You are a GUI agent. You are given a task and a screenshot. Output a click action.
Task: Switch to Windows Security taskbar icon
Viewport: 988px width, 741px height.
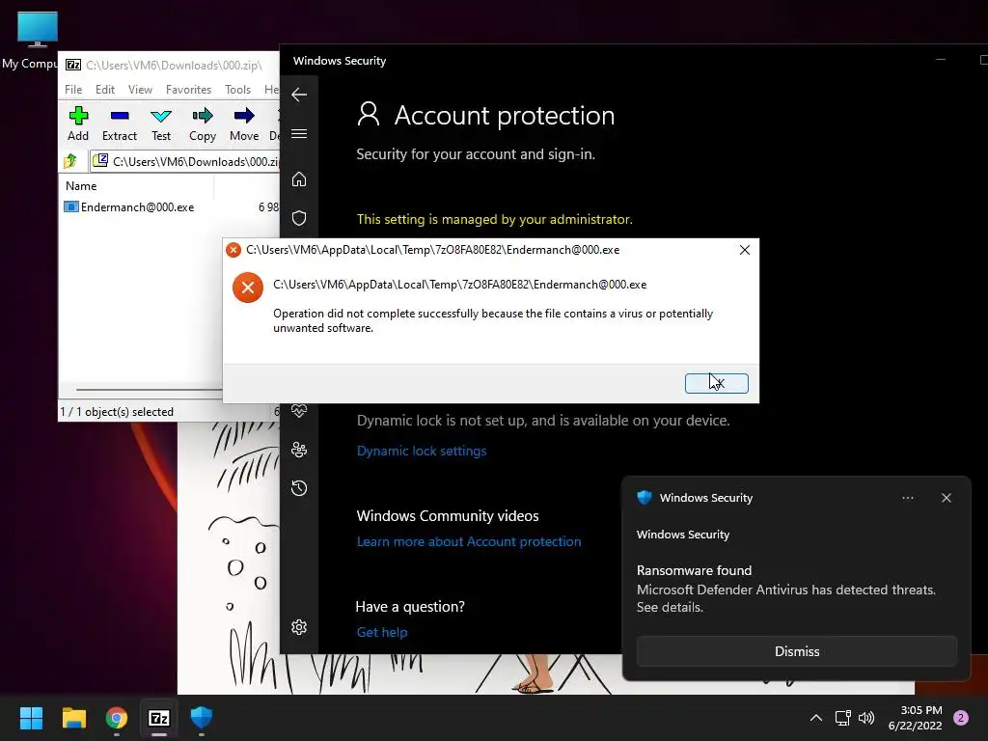[202, 718]
